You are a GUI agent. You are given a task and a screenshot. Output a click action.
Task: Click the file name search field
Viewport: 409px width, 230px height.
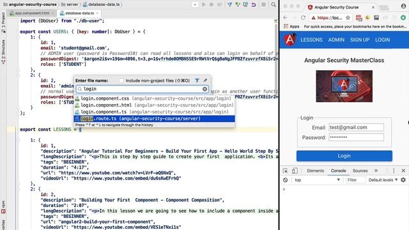[142, 89]
